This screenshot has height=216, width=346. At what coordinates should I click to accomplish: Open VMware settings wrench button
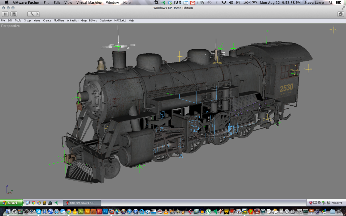point(32,14)
